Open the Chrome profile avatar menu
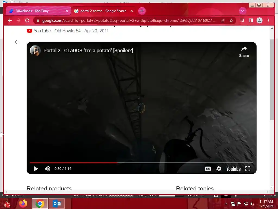 pyautogui.click(x=259, y=20)
